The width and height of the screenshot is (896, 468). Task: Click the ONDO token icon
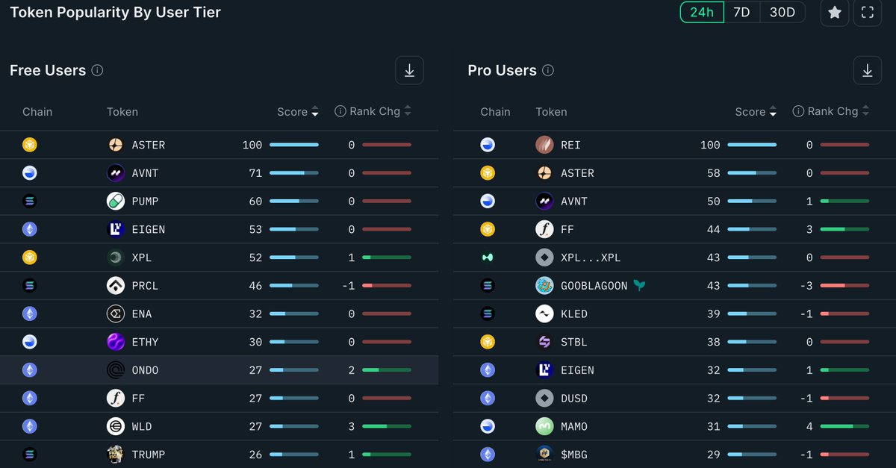(115, 370)
